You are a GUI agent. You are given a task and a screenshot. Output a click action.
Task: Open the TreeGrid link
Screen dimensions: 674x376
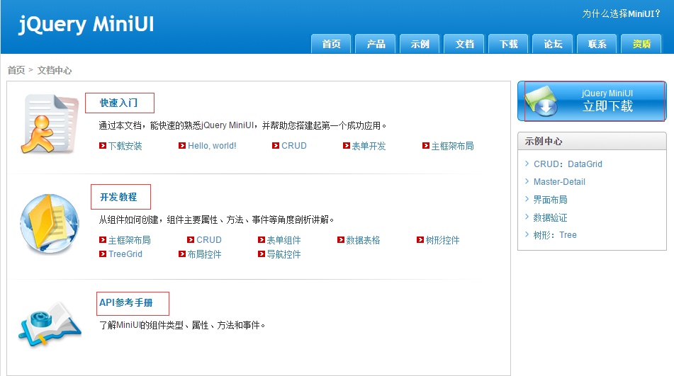[x=125, y=254]
